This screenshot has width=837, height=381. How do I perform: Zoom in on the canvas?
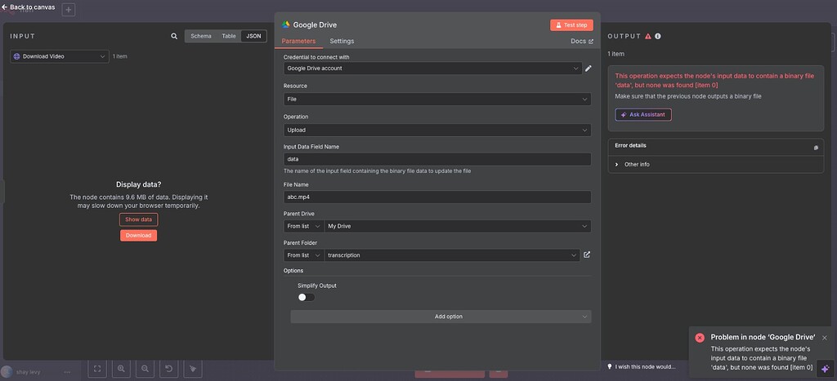[121, 369]
